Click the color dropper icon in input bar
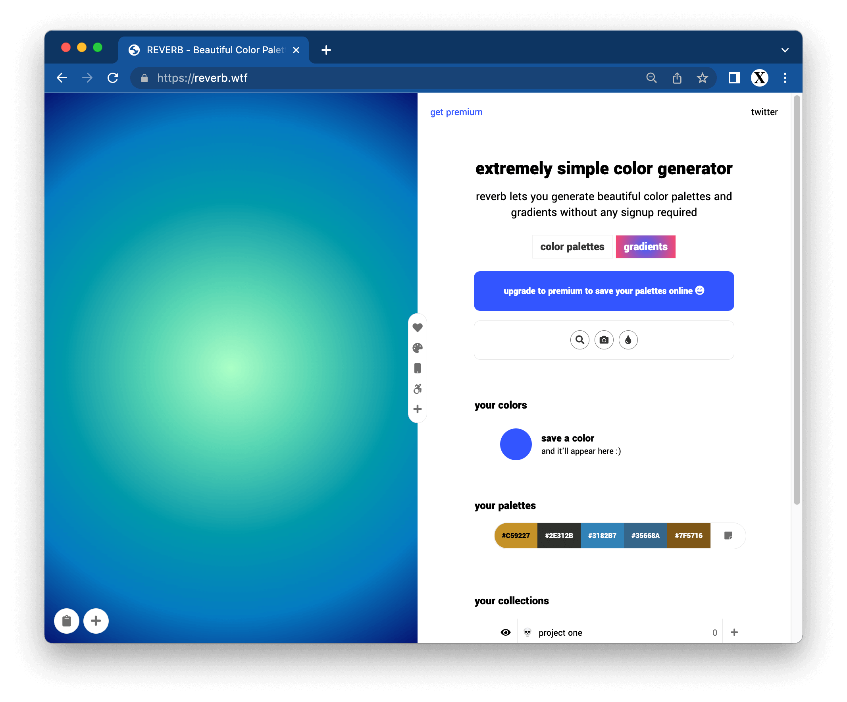This screenshot has height=702, width=847. (x=628, y=340)
